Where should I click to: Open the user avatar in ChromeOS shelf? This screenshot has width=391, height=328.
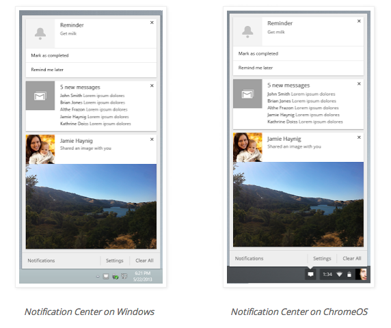click(x=362, y=275)
